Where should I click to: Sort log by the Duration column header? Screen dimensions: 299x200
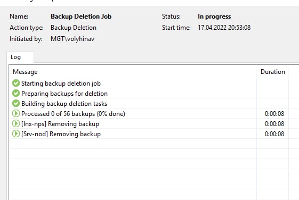coord(273,72)
